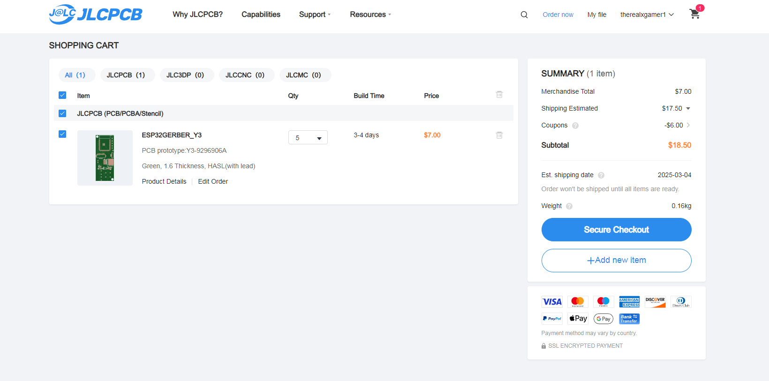The width and height of the screenshot is (769, 381).
Task: Open the quantity dropdown showing 5
Action: (x=308, y=137)
